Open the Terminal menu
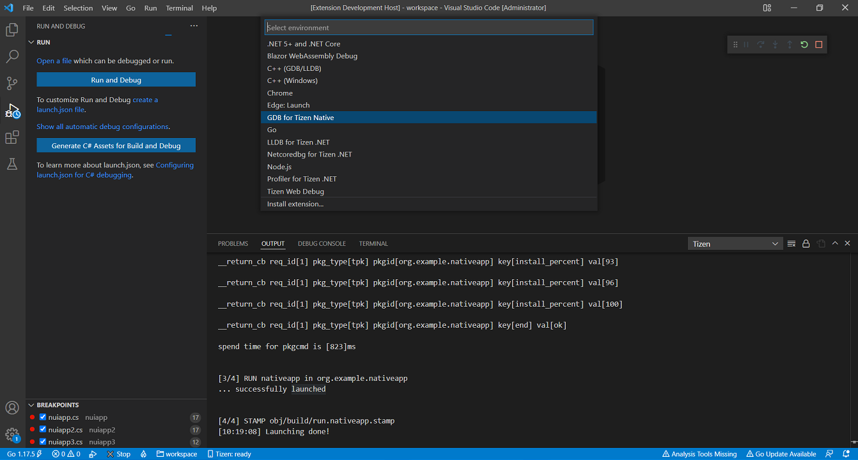 [x=179, y=8]
